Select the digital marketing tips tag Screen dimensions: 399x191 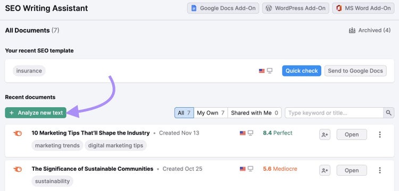point(115,145)
